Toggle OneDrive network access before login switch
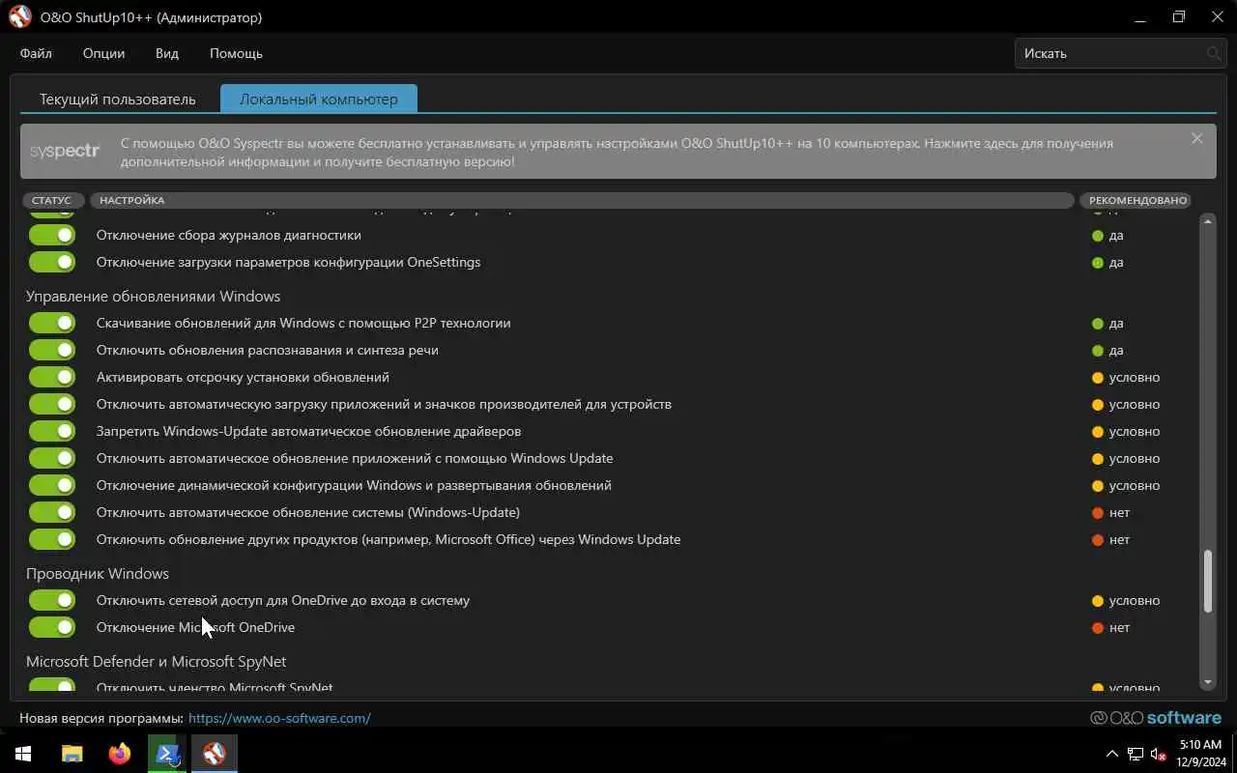The width and height of the screenshot is (1237, 773). point(52,600)
